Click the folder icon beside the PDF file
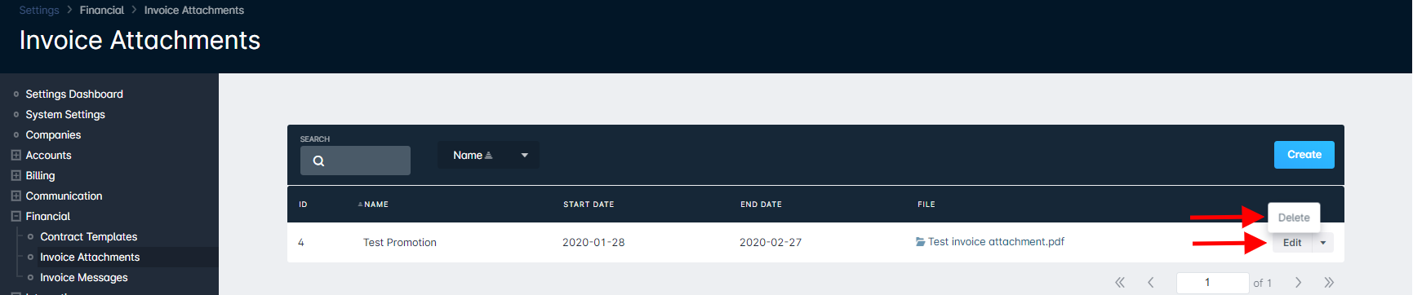This screenshot has width=1413, height=295. point(921,242)
